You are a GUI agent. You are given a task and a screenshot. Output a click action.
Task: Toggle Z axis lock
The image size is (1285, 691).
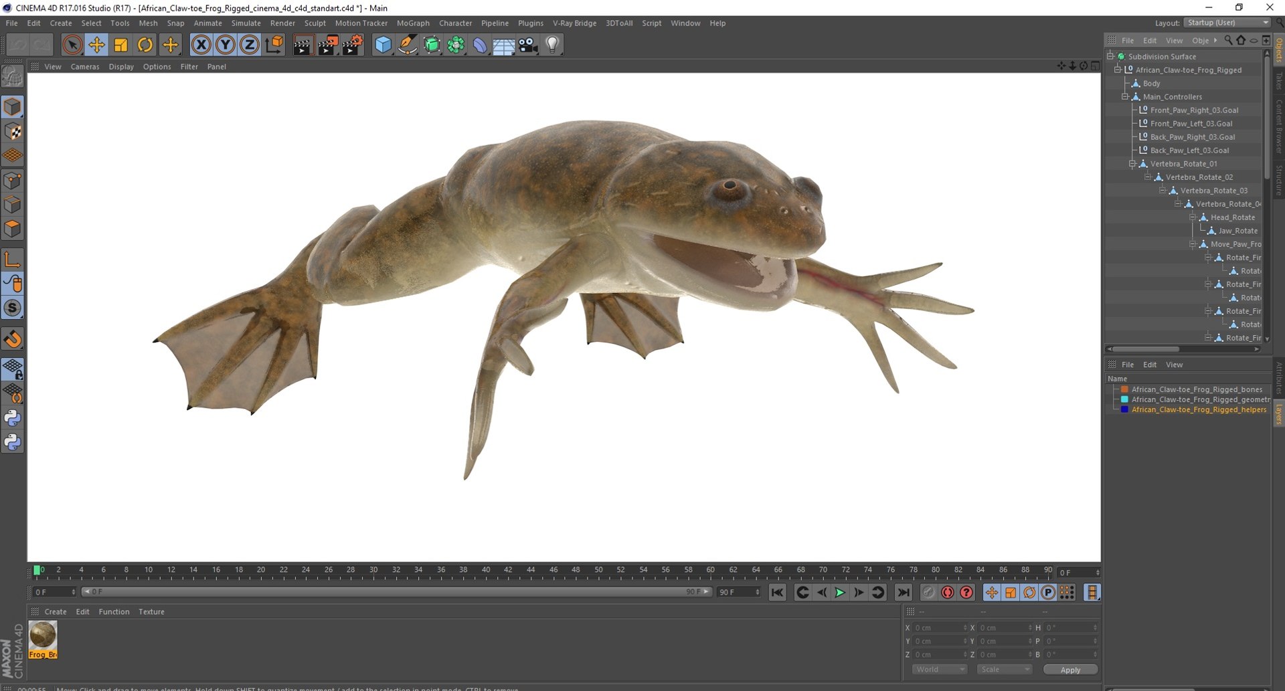(250, 45)
